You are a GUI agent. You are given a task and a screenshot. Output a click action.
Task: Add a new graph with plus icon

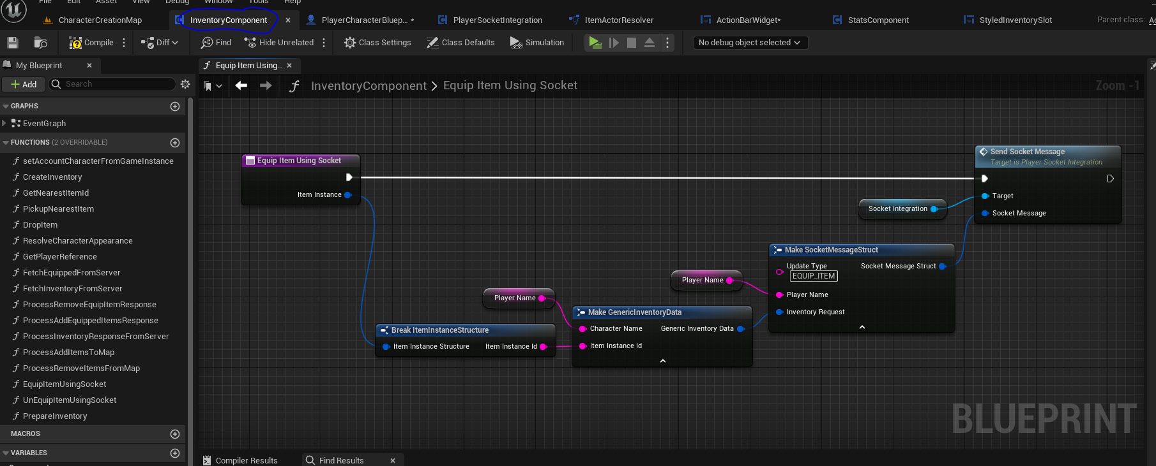(175, 106)
